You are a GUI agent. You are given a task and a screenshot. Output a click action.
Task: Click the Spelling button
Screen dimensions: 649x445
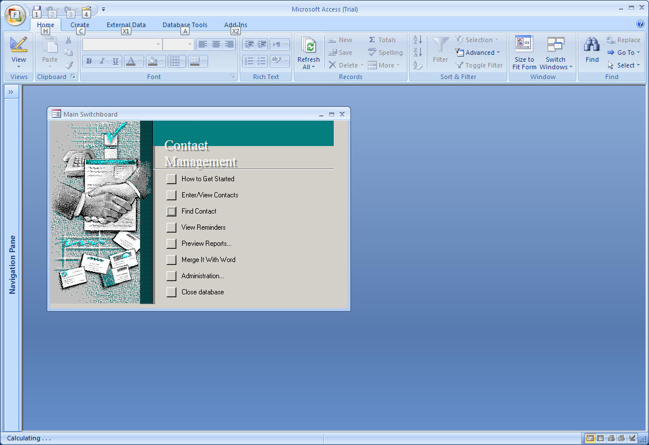[x=385, y=52]
